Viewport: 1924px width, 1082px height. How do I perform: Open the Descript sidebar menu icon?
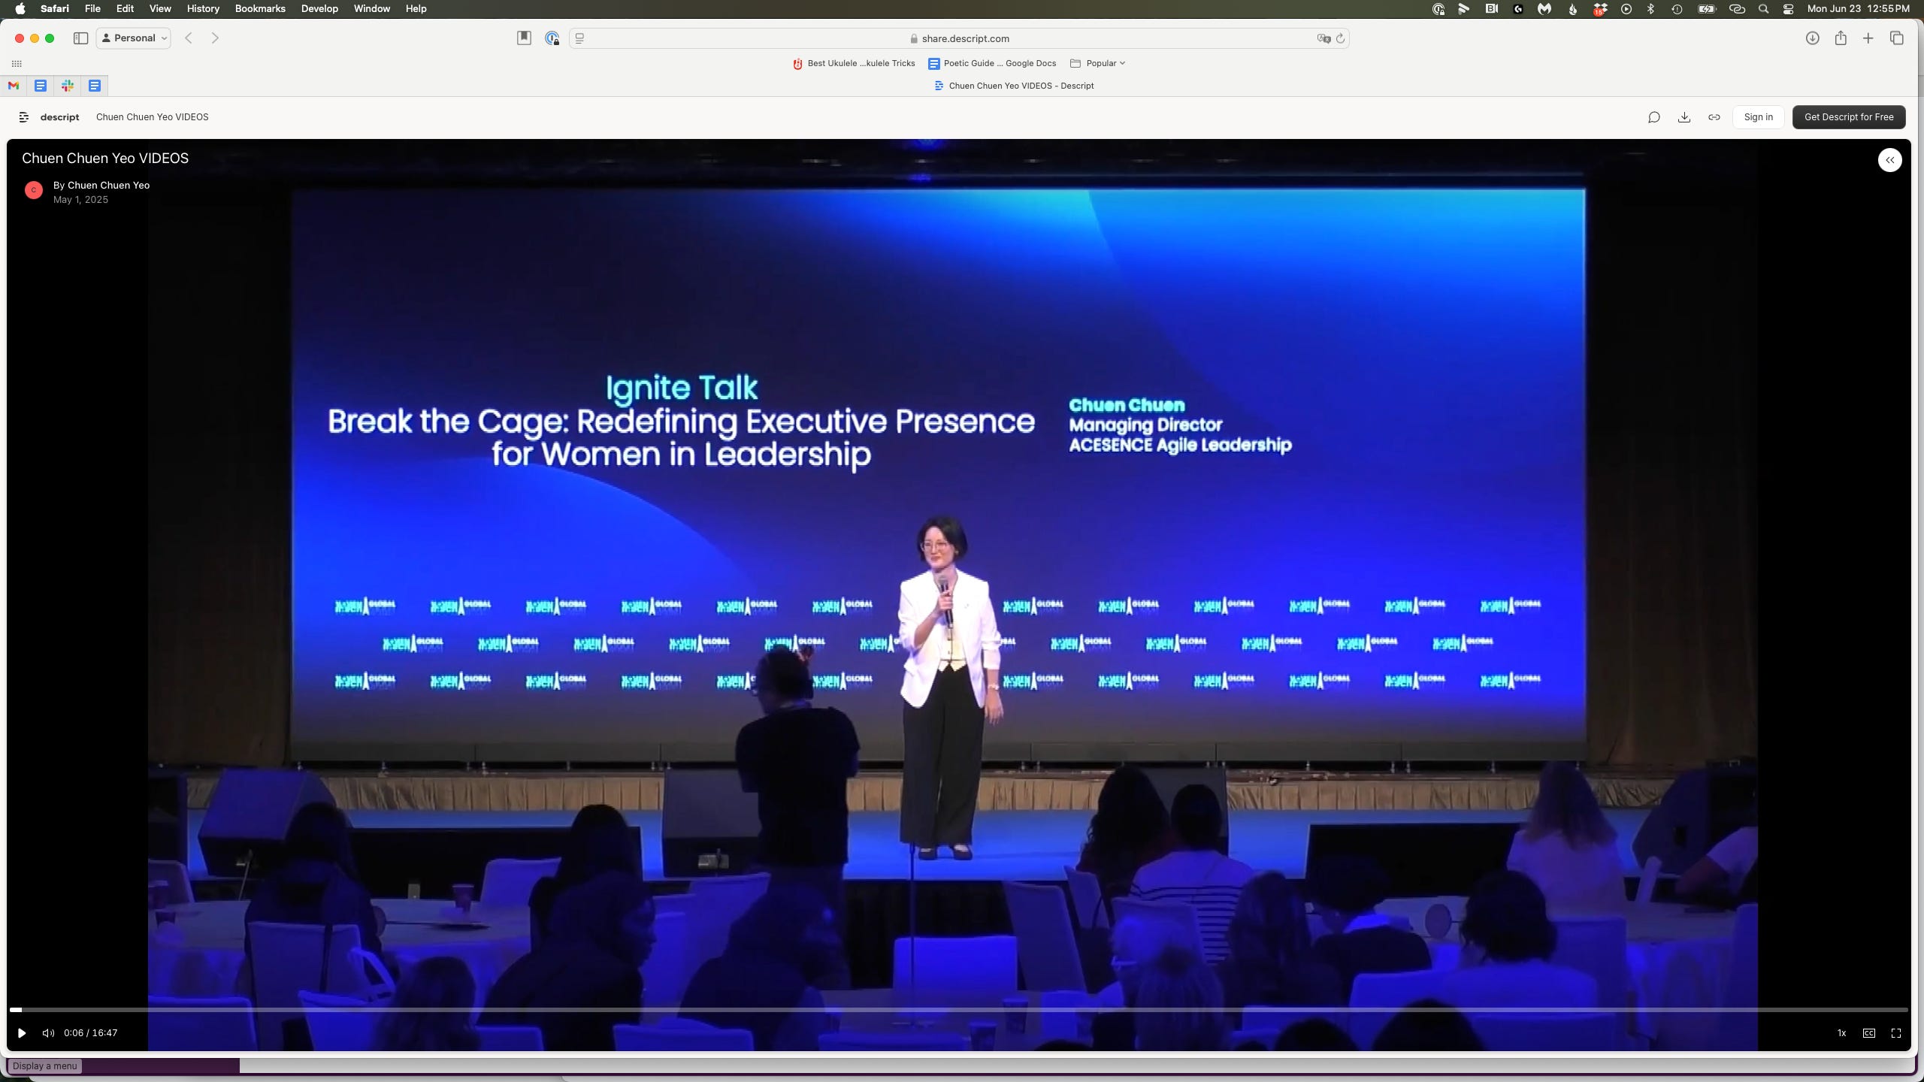[x=24, y=117]
